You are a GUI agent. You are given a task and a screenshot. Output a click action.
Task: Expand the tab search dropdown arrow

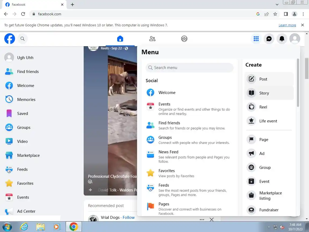point(277,5)
